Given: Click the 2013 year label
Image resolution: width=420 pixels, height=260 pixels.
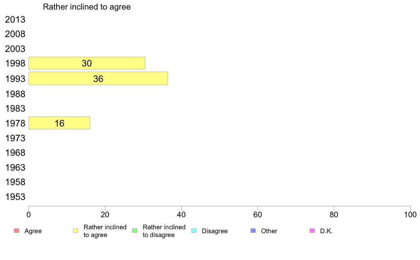Looking at the screenshot, I should (x=15, y=19).
